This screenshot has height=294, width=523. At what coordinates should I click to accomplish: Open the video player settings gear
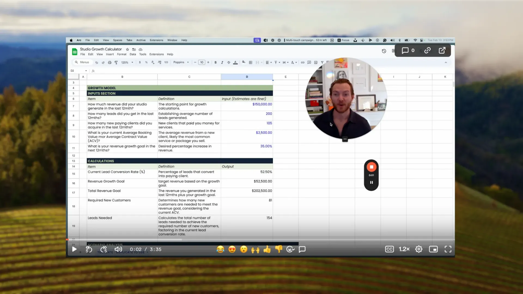(x=419, y=249)
